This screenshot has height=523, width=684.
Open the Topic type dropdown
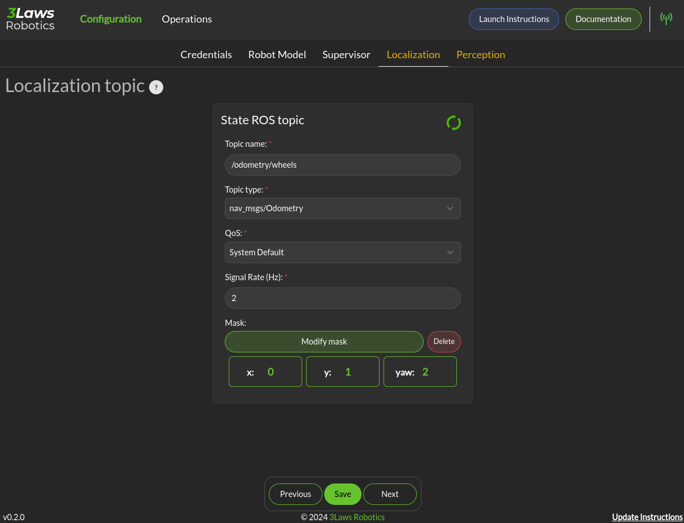click(342, 208)
